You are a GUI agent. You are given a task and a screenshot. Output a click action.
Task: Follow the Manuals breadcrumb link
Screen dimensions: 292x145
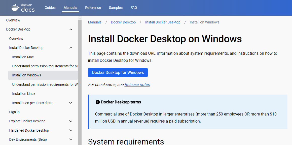(95, 22)
